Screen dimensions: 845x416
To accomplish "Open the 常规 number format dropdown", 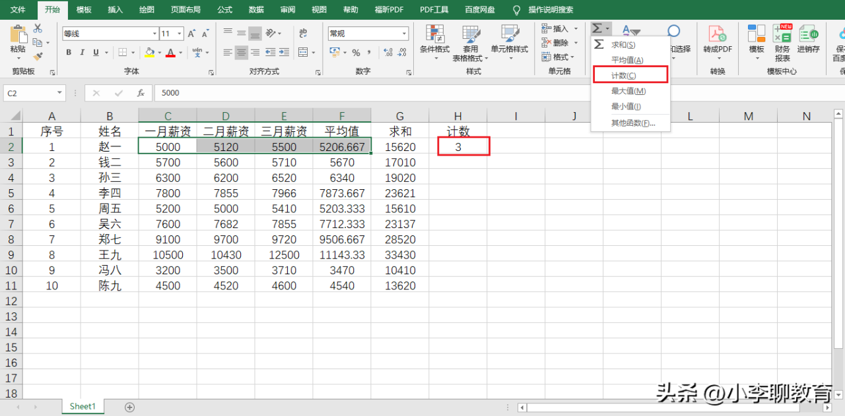I will pos(404,34).
